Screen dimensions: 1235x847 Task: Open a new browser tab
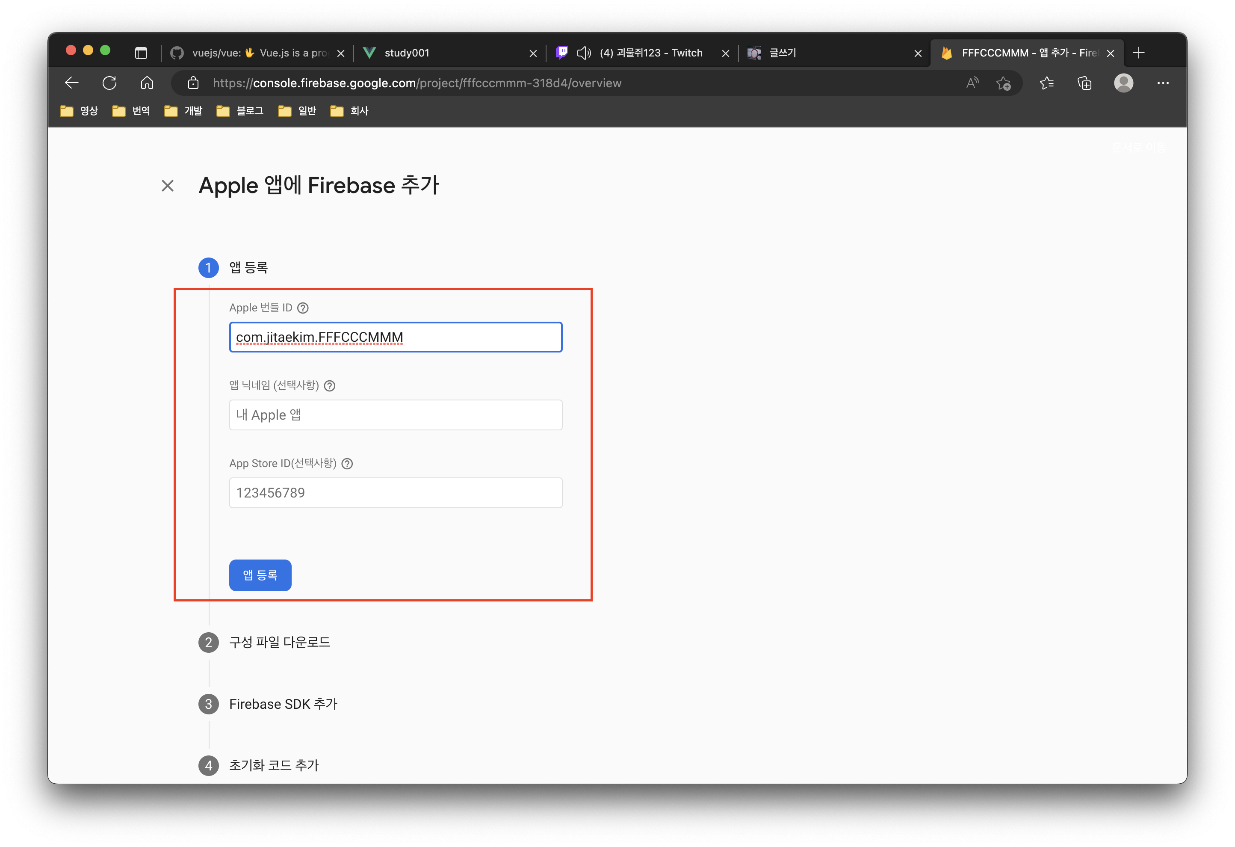tap(1139, 53)
